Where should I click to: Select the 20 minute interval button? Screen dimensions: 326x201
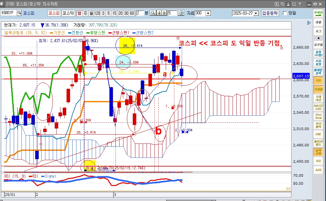[120, 13]
